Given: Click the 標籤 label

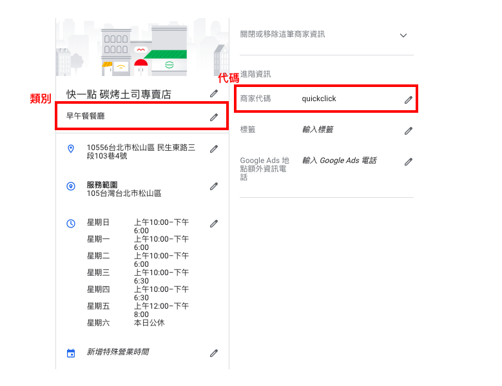Looking at the screenshot, I should 248,130.
